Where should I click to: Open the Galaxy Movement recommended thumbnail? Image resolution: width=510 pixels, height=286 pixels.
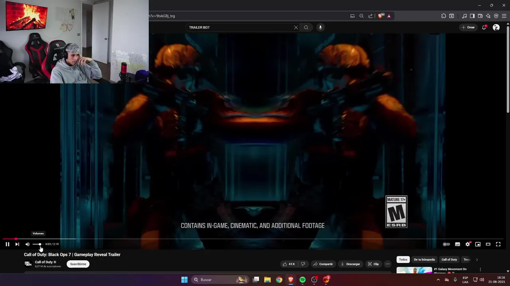[414, 270]
